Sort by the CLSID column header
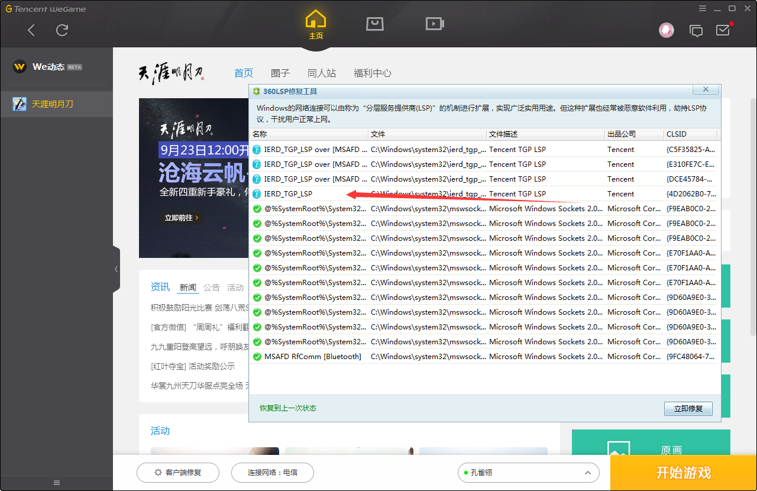 pyautogui.click(x=690, y=134)
